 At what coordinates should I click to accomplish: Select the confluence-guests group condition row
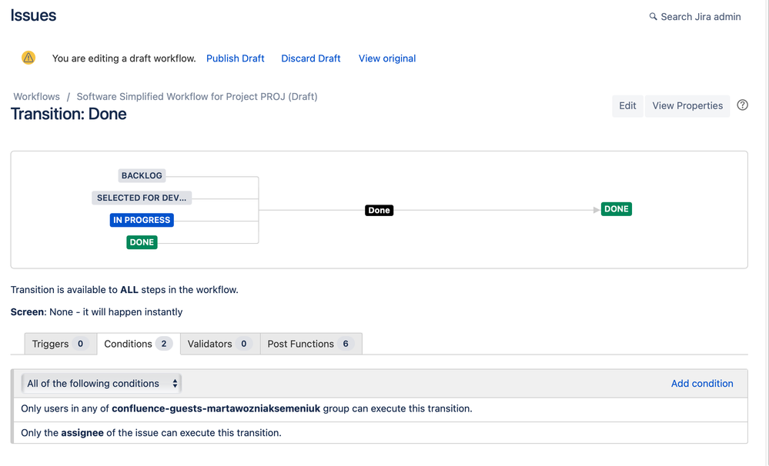point(380,408)
